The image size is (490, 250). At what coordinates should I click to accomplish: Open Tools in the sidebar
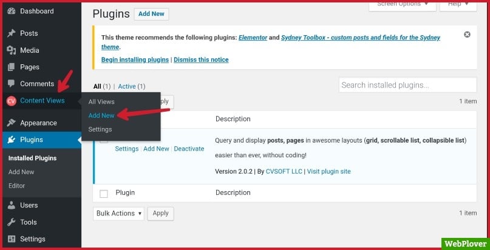28,222
